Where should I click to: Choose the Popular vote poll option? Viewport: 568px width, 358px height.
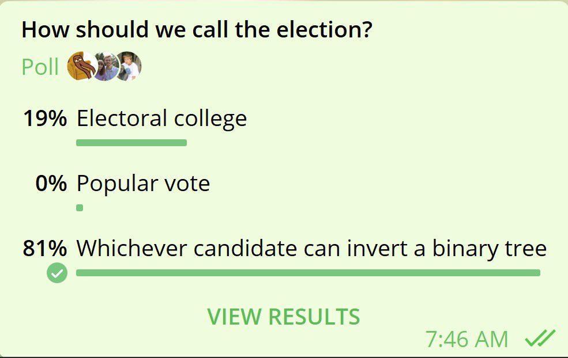[143, 184]
